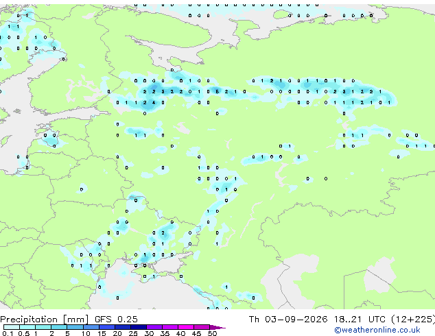Click the dark navy swatch between 25 and 30

pos(138,327)
